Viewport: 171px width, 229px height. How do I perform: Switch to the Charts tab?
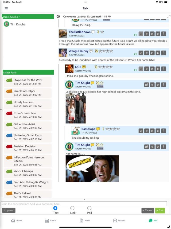pos(50,220)
